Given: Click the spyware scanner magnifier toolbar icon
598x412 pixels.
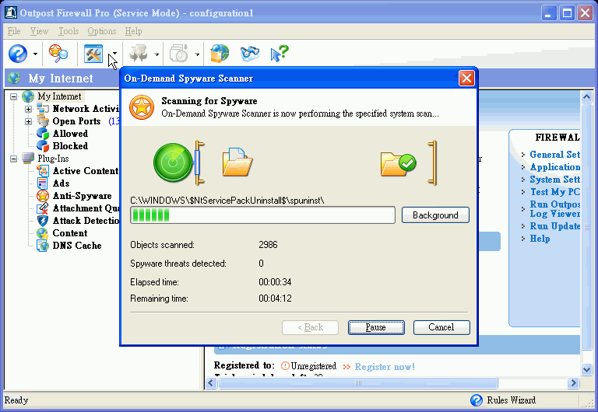Looking at the screenshot, I should point(58,54).
